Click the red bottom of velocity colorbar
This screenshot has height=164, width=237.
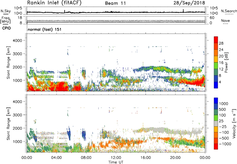(x=216, y=147)
